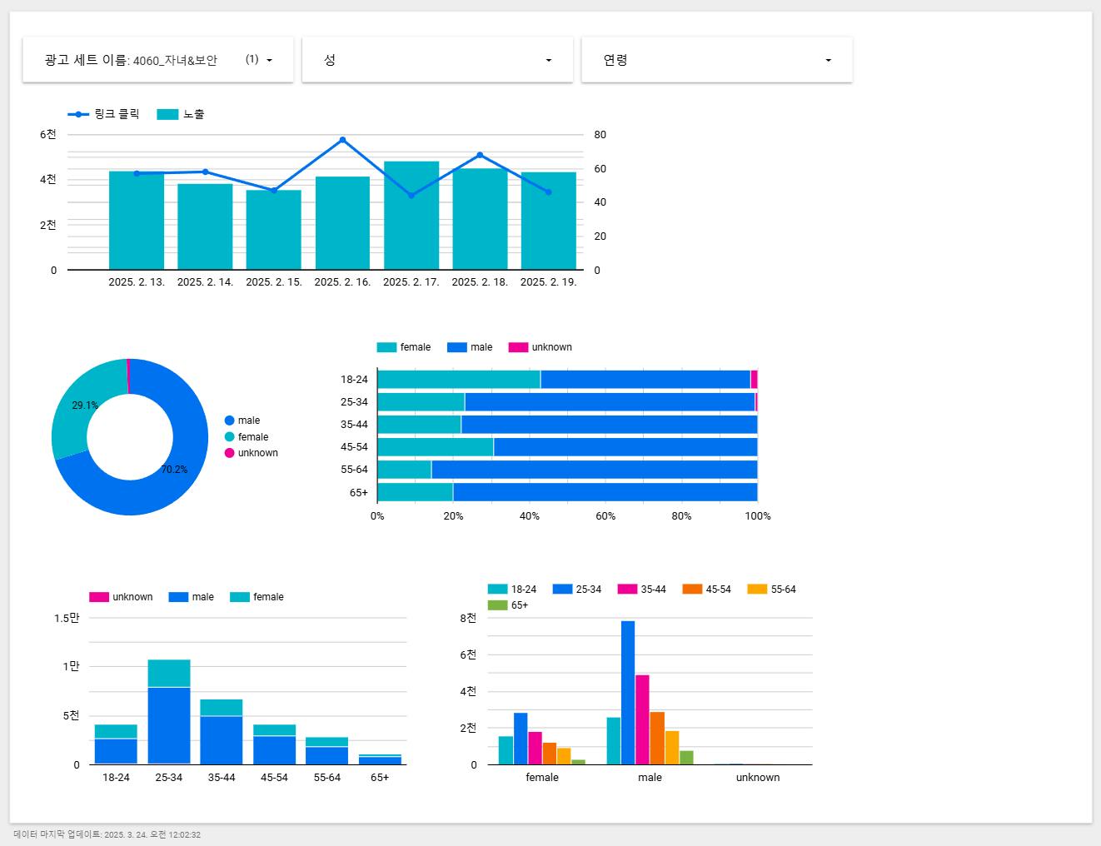The height and width of the screenshot is (846, 1101).
Task: Select male segment of the 25-34 horizontal bar
Action: click(610, 402)
